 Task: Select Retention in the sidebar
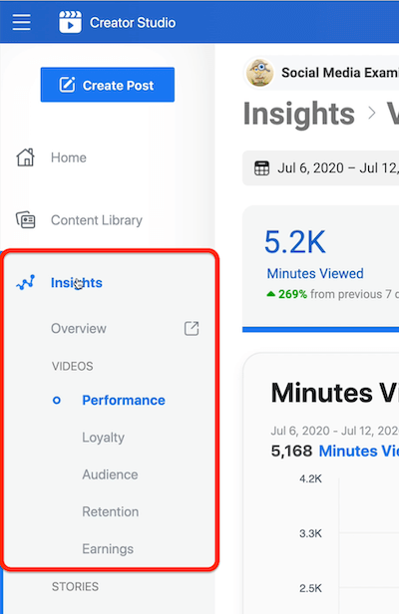click(x=110, y=511)
